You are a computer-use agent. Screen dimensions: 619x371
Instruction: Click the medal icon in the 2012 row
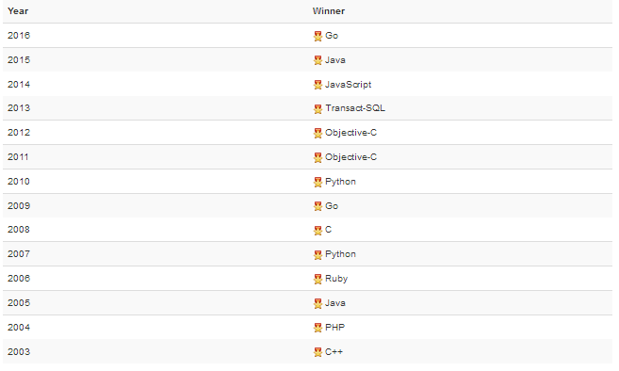coord(318,134)
